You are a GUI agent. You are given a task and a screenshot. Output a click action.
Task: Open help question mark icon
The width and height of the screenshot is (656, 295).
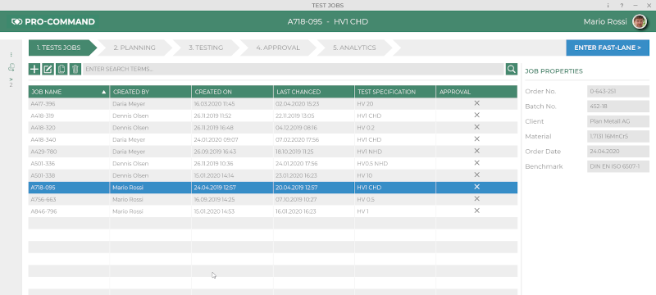pyautogui.click(x=622, y=6)
